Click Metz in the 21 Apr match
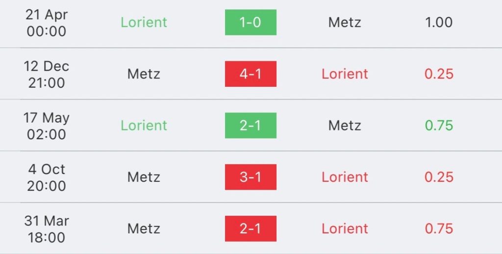The image size is (502, 254). click(x=345, y=23)
